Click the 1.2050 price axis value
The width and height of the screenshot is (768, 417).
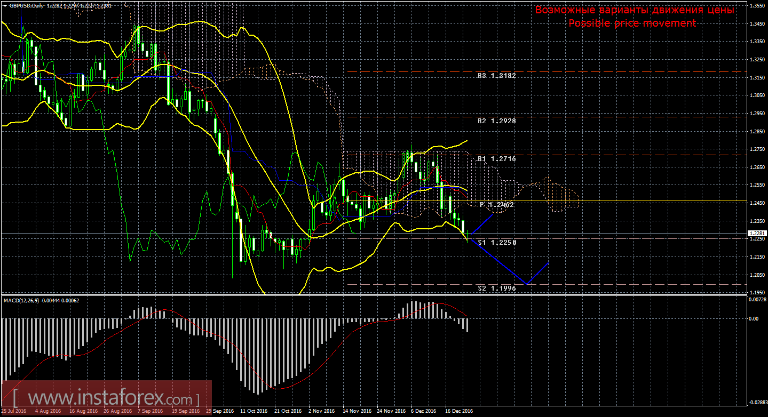point(757,275)
